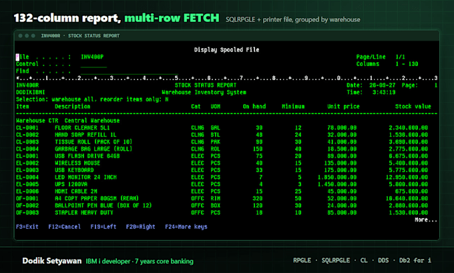This screenshot has height=273, width=454.
Task: Click on-hand quantity 320 for OF-0001
Action: [x=258, y=199]
